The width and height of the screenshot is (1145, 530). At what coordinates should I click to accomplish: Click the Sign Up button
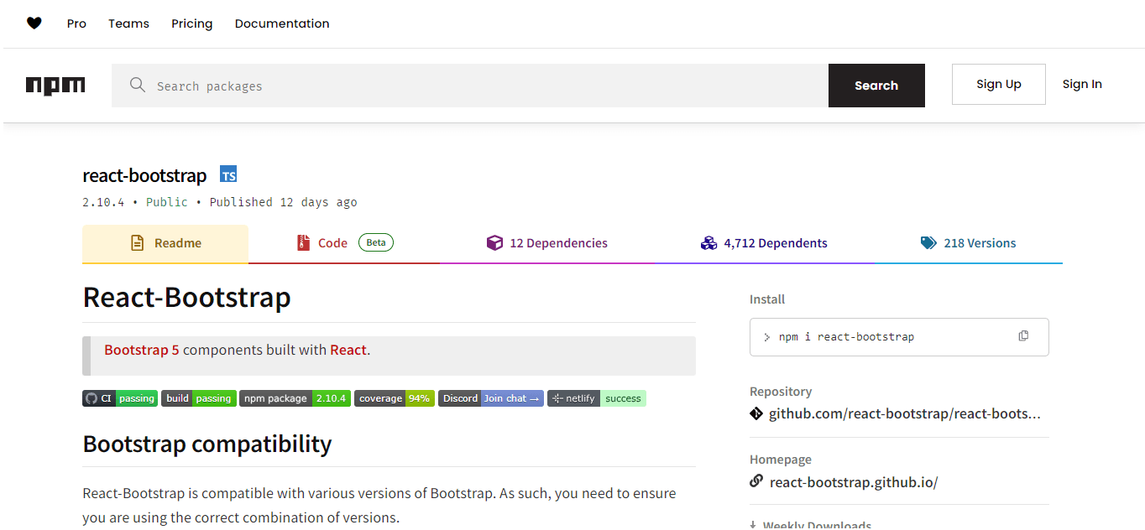point(998,84)
